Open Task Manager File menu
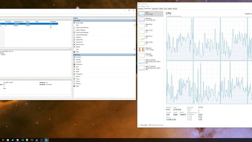 pyautogui.click(x=139, y=6)
